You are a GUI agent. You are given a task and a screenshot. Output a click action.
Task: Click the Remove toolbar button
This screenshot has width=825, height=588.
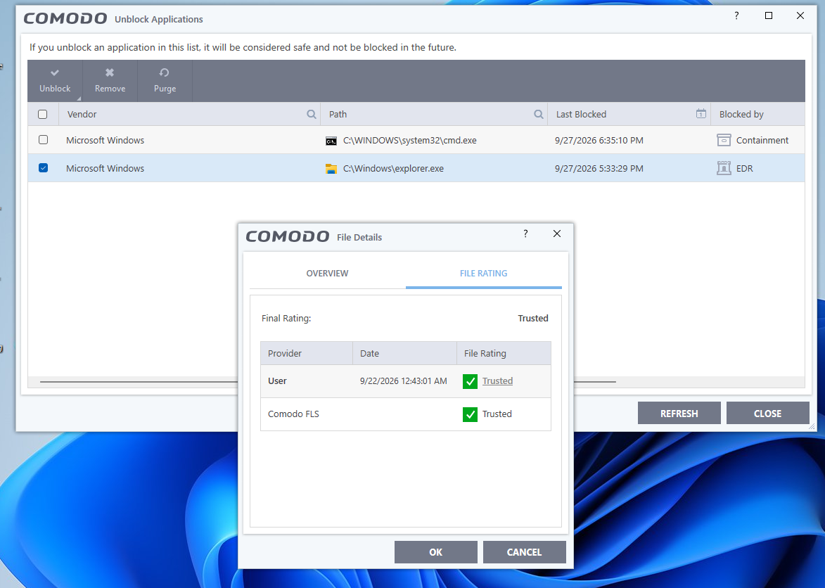coord(110,80)
